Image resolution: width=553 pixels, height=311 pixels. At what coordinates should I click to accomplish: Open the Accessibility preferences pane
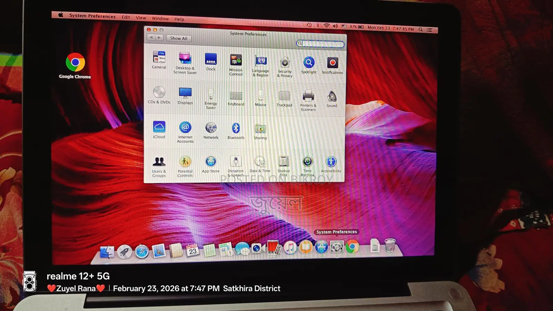(331, 164)
